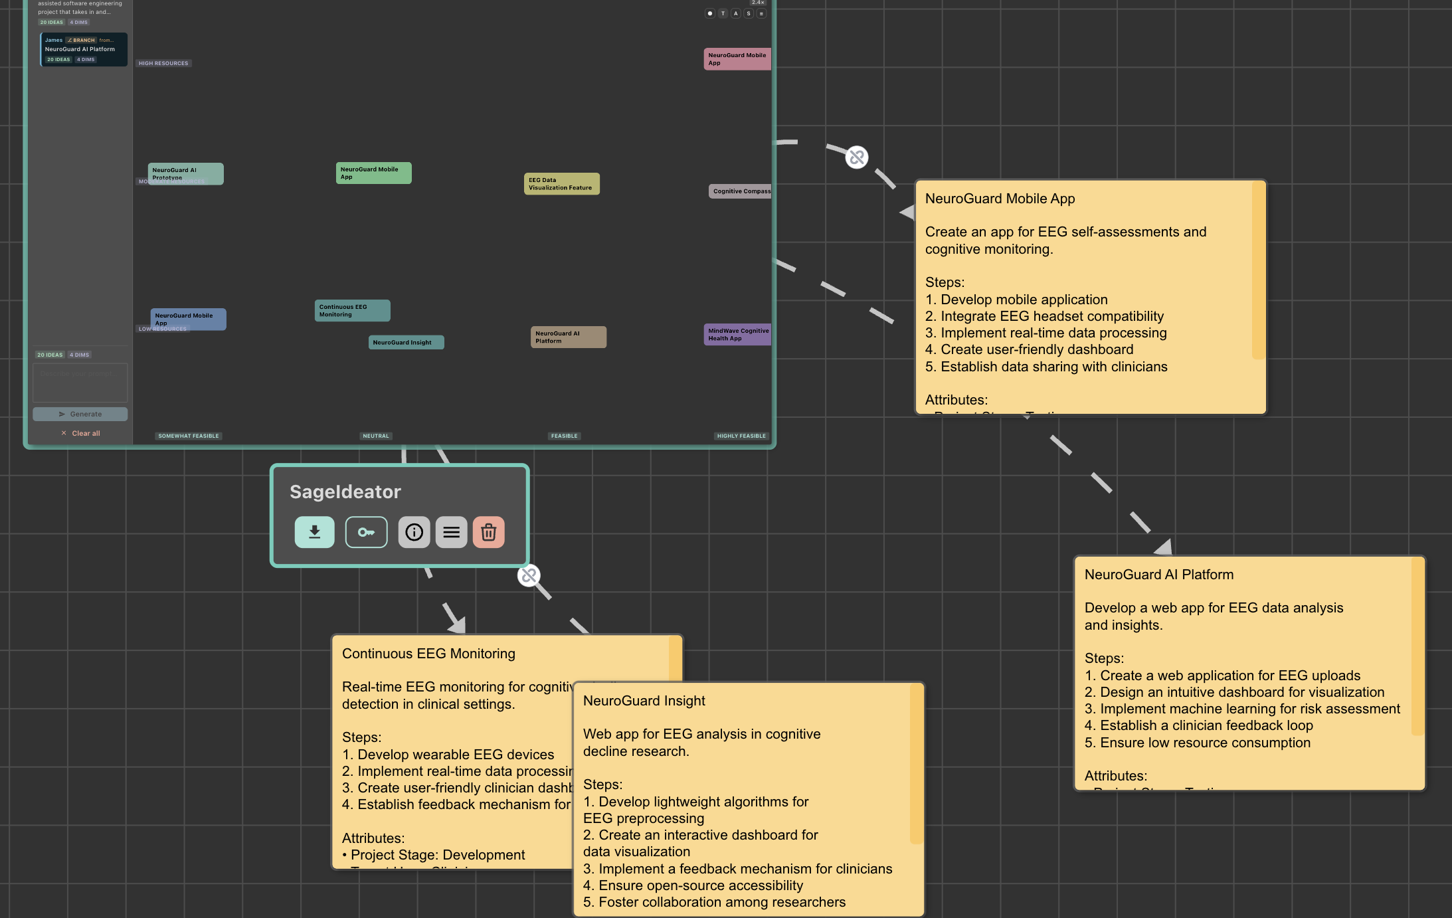Select the MindWave Cognitive Health App chip

tap(737, 334)
